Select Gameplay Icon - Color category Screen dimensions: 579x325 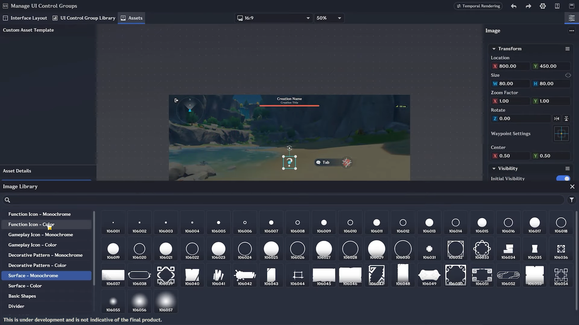click(x=47, y=245)
